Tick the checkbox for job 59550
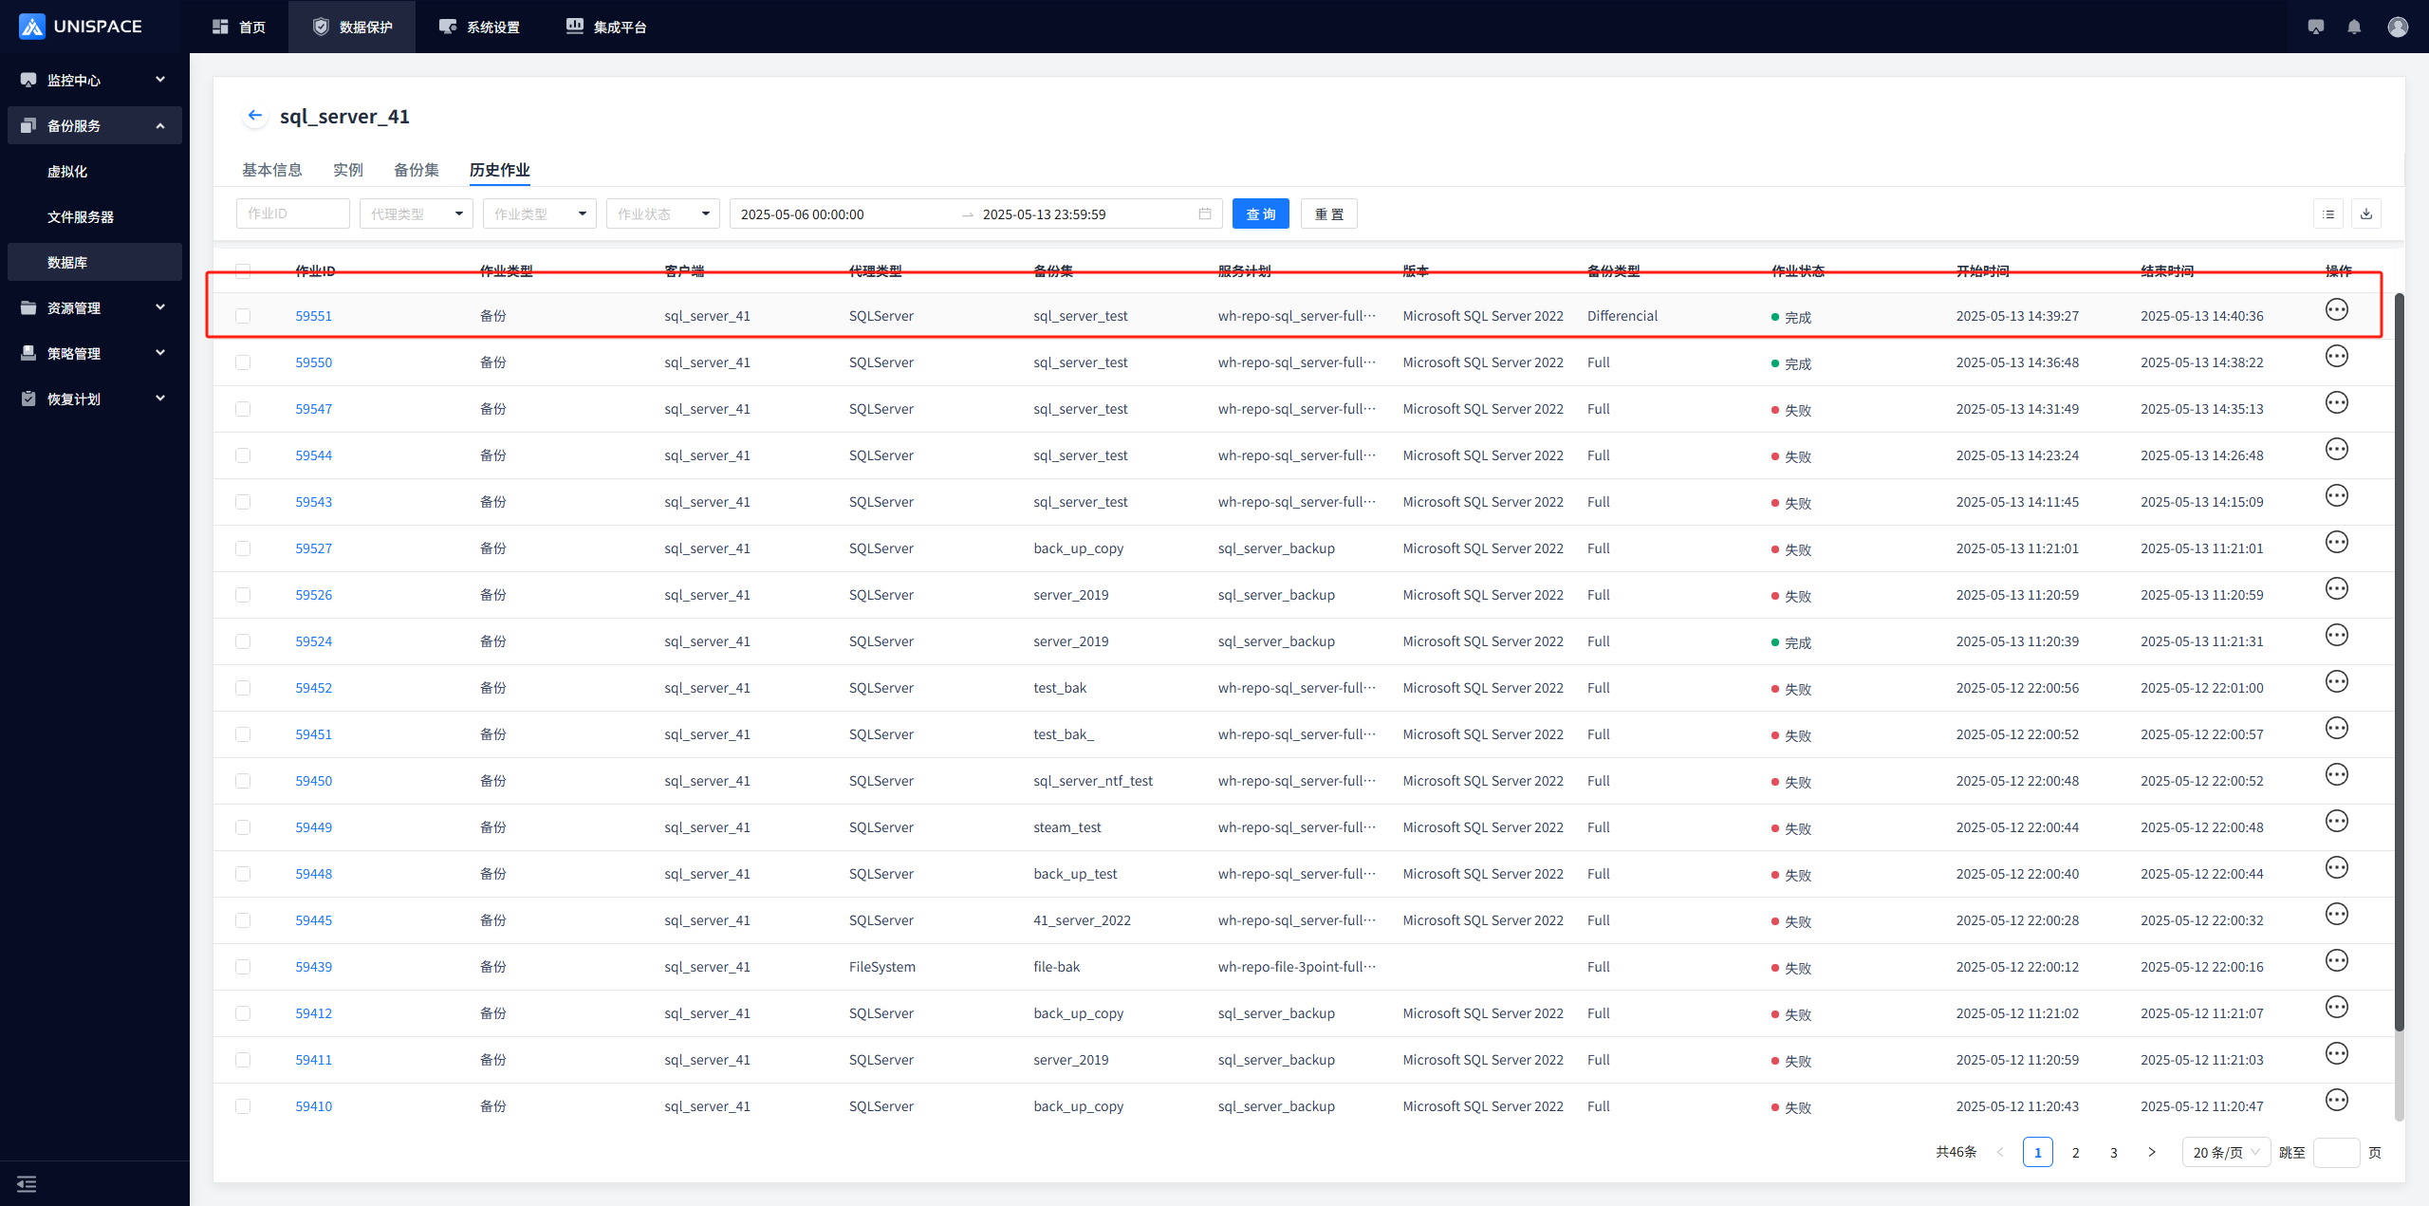Screen dimensions: 2429x1206 click(243, 362)
